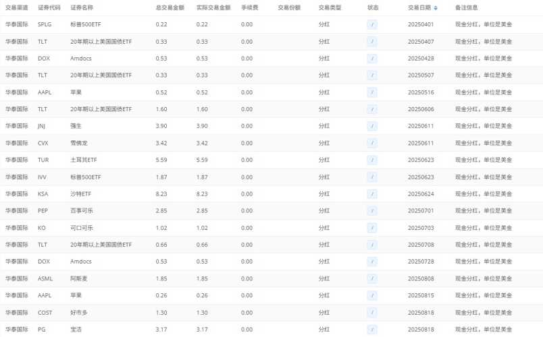Click the 实际交易金额 column header
Viewport: 543px width, 337px height.
tap(213, 7)
